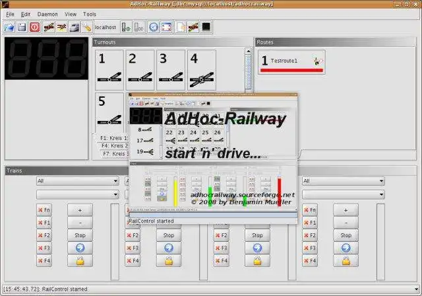Open preferences with the wrench toolbar icon
The width and height of the screenshot is (422, 296).
click(x=86, y=27)
